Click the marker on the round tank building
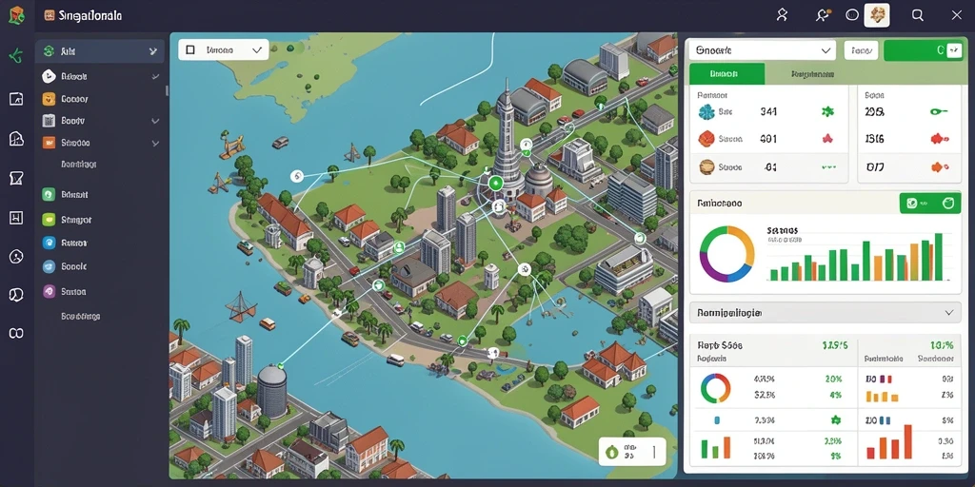Viewport: 975px width, 487px height. point(281,366)
